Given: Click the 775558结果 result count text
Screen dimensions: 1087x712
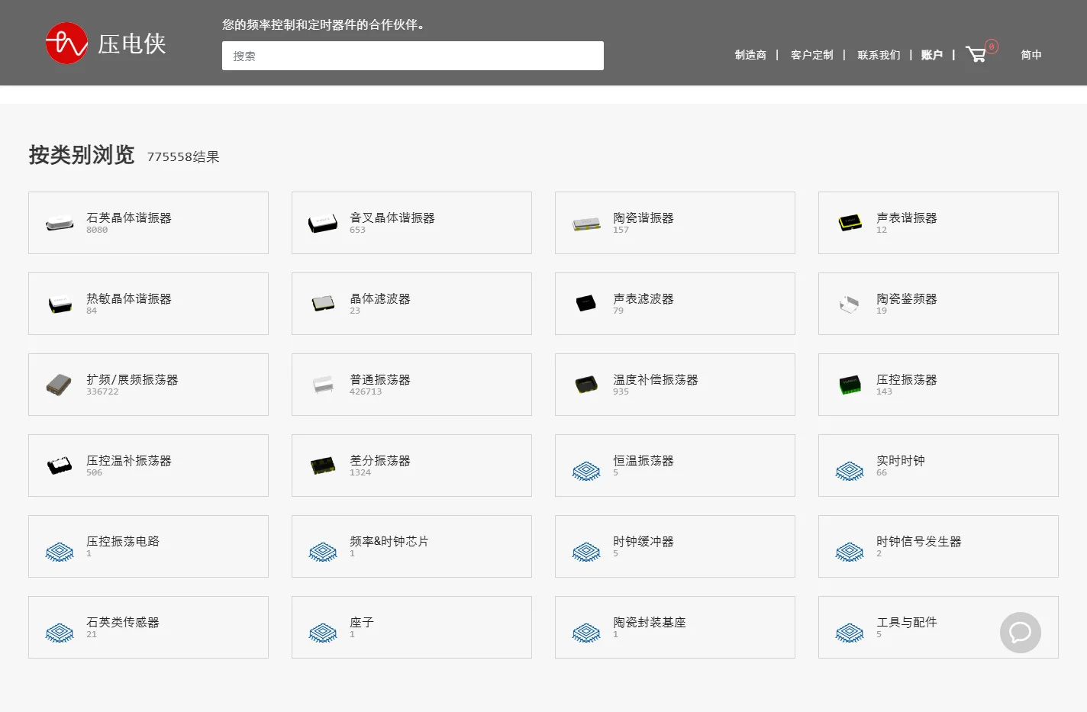Looking at the screenshot, I should pyautogui.click(x=183, y=156).
